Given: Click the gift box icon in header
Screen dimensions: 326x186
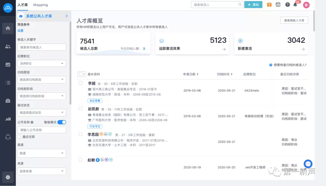Looking at the screenshot, I should [x=269, y=5].
